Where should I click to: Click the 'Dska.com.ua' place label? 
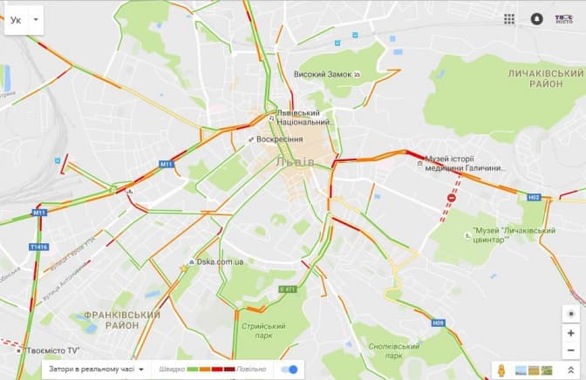[220, 262]
